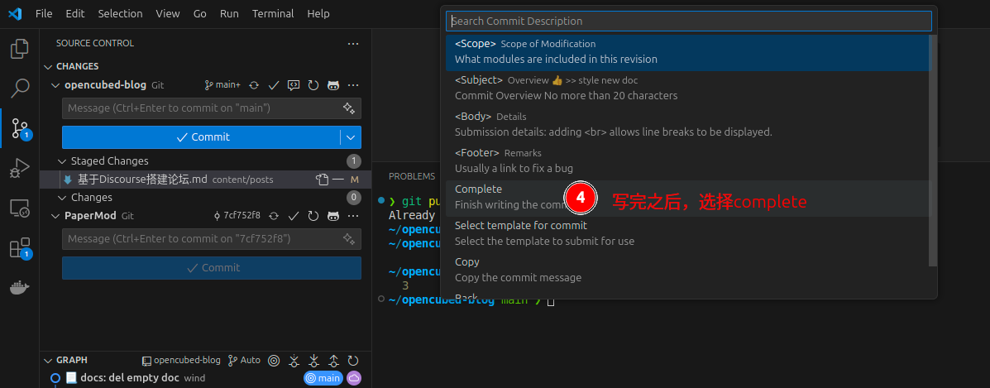Open the Terminal menu
990x388 pixels.
tap(272, 14)
